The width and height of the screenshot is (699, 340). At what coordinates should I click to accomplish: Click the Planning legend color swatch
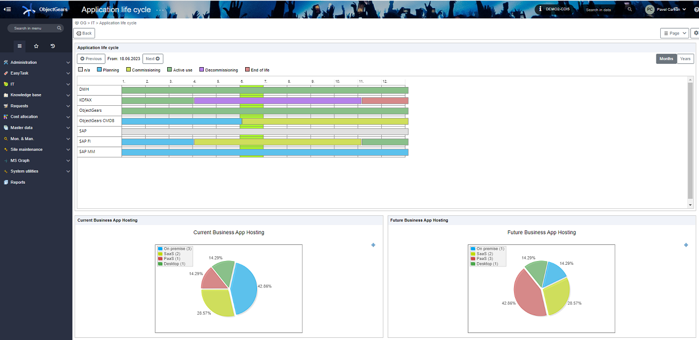click(99, 70)
